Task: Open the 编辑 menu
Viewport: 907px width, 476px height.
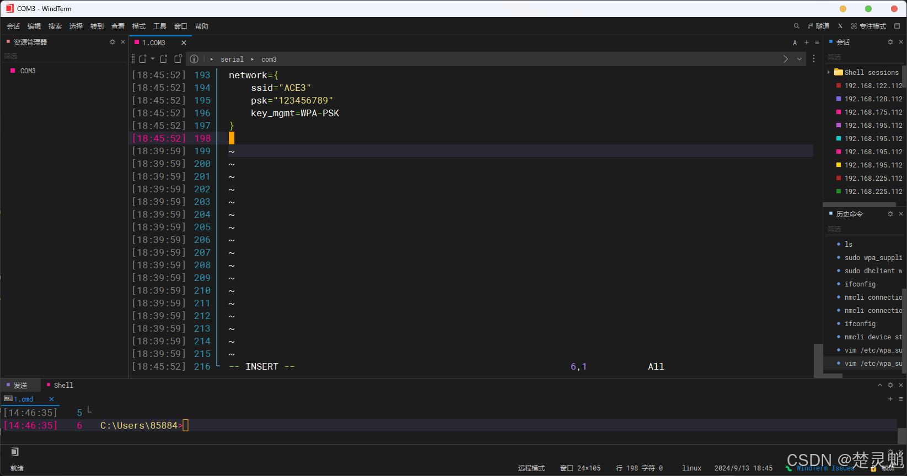Action: (34, 26)
